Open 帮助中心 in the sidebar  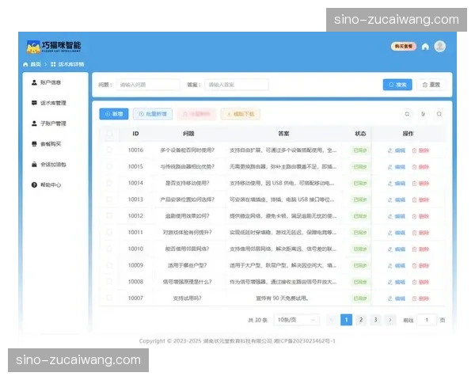[x=47, y=184]
